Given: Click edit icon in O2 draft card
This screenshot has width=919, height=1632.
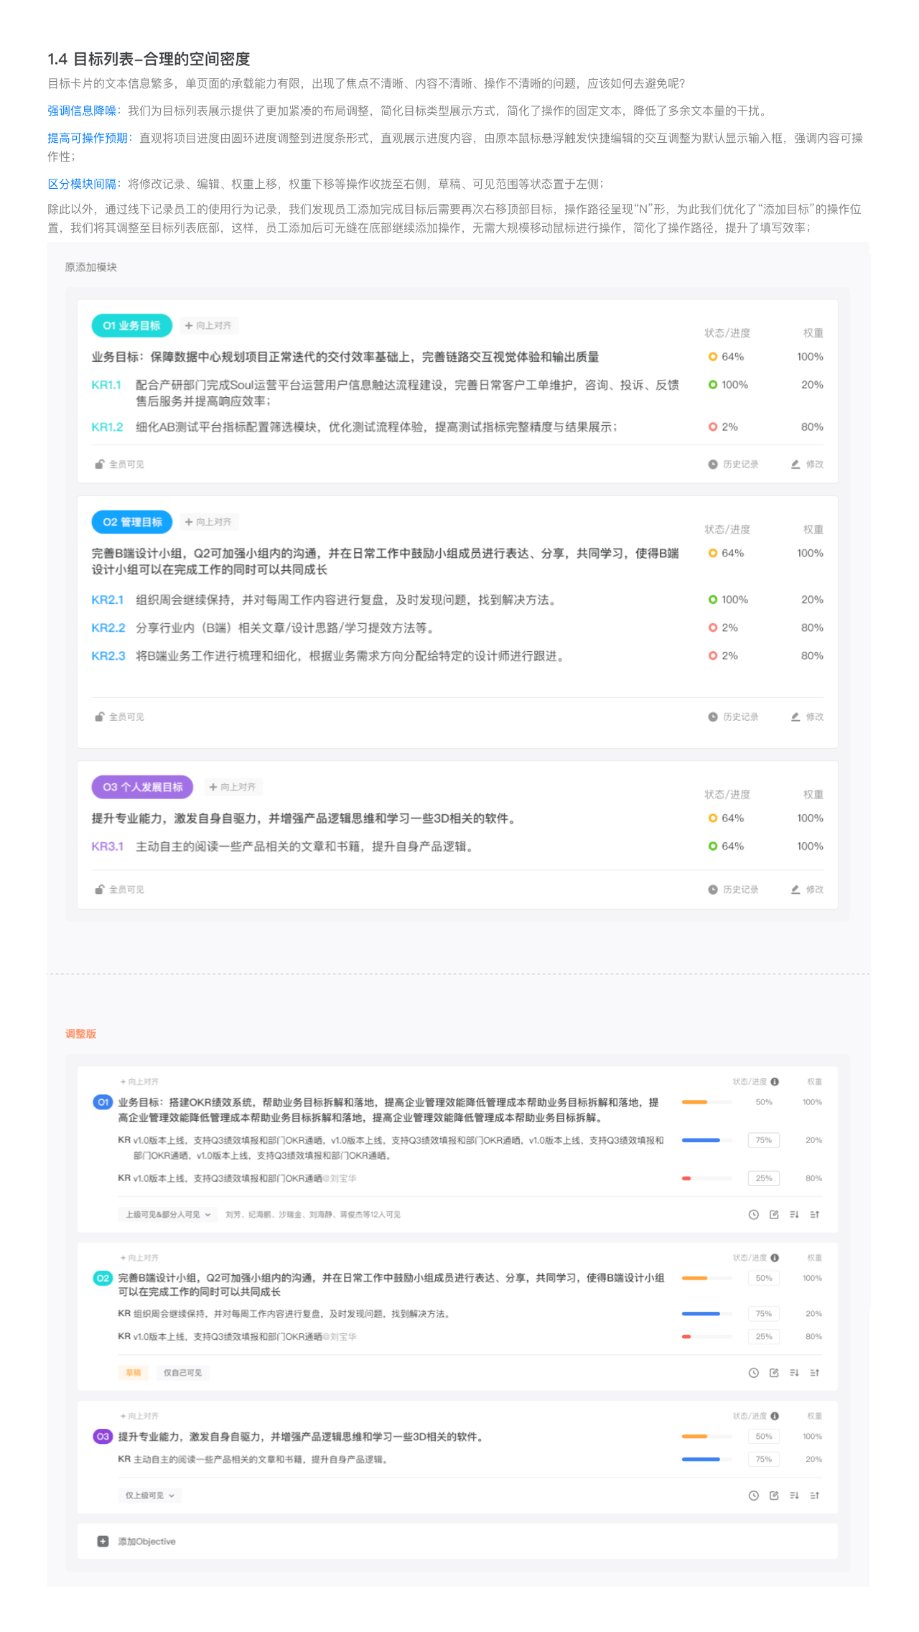Looking at the screenshot, I should 773,1372.
